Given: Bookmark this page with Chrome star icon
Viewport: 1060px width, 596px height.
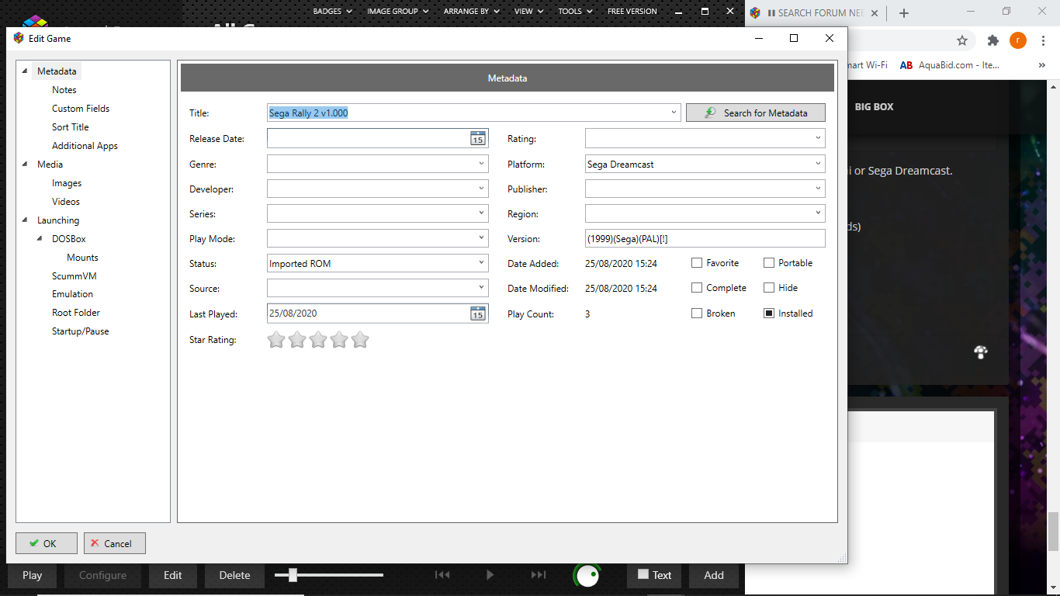Looking at the screenshot, I should click(962, 40).
